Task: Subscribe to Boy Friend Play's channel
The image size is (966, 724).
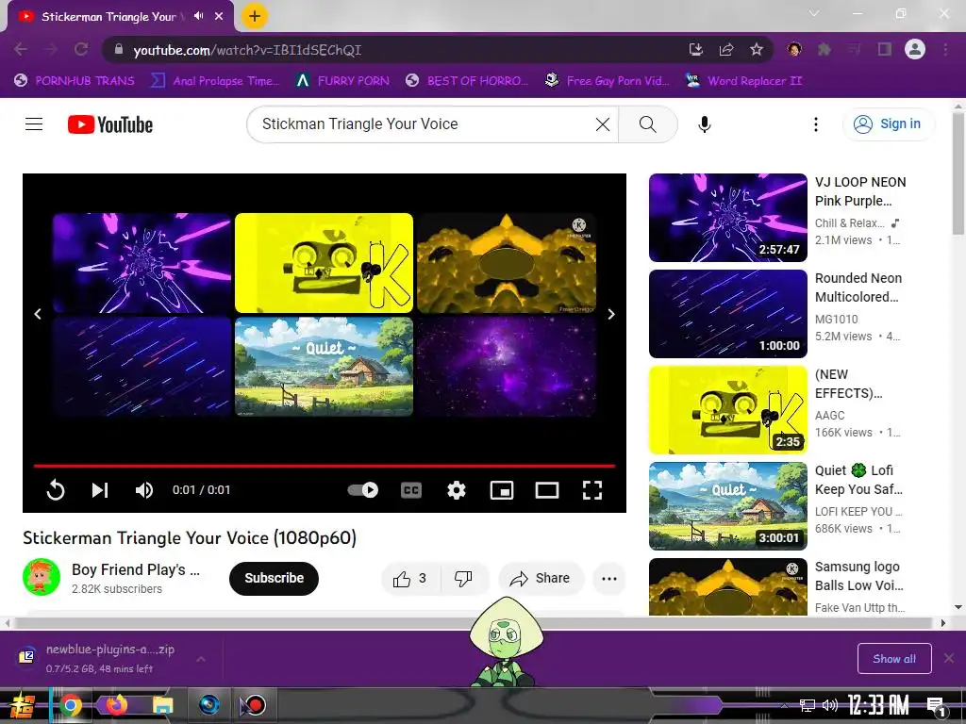Action: [x=274, y=578]
